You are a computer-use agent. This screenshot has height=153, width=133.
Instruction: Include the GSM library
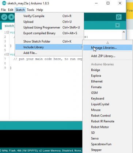tap(107, 93)
